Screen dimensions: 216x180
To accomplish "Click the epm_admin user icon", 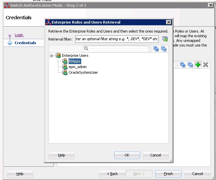I will pyautogui.click(x=65, y=67).
